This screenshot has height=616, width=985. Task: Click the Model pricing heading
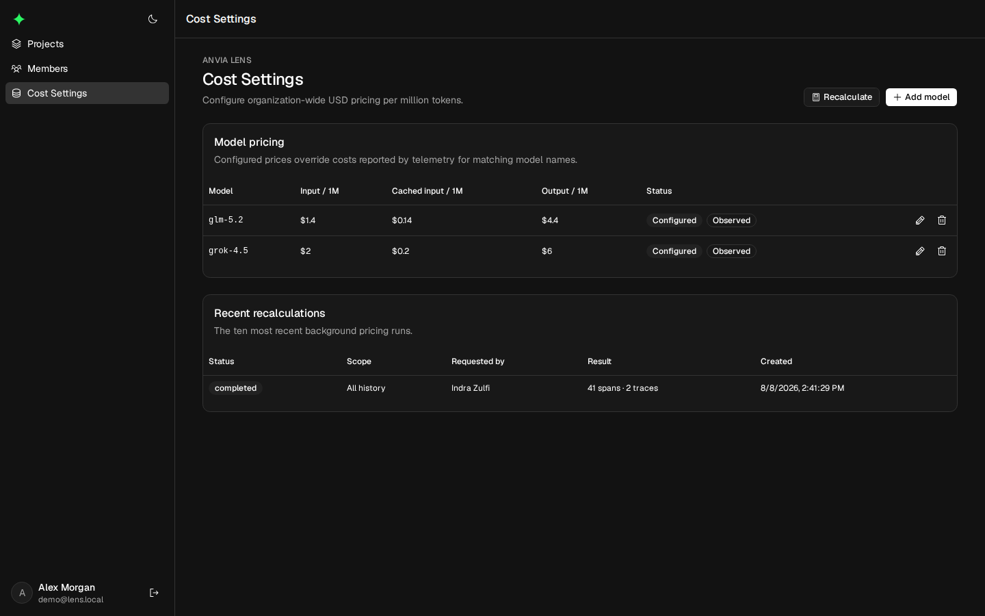(249, 142)
